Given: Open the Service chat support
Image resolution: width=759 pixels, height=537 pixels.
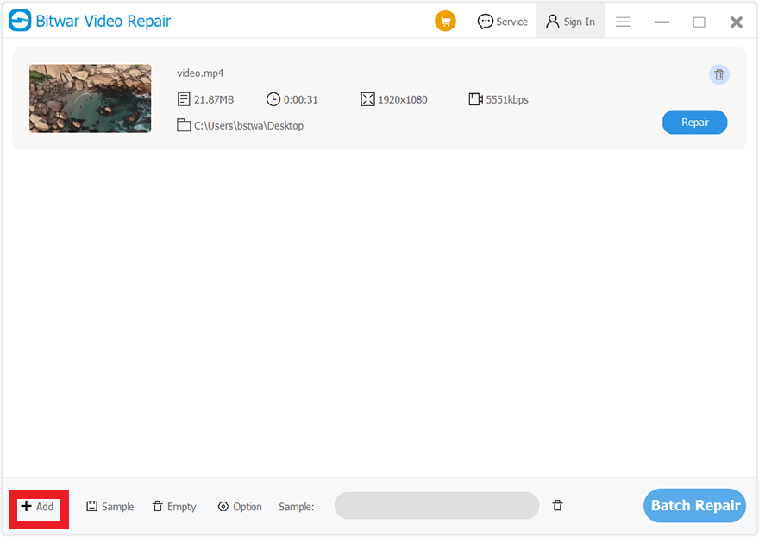Looking at the screenshot, I should (x=503, y=22).
